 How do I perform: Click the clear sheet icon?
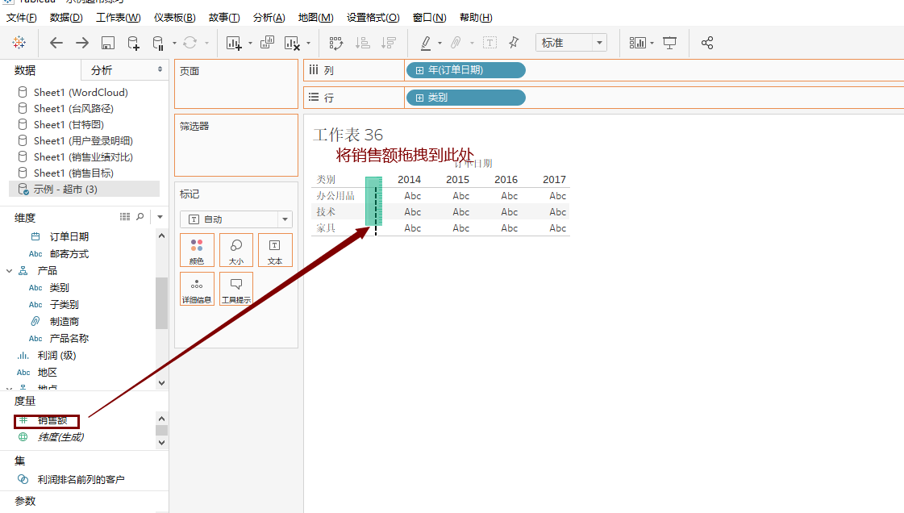(x=292, y=43)
